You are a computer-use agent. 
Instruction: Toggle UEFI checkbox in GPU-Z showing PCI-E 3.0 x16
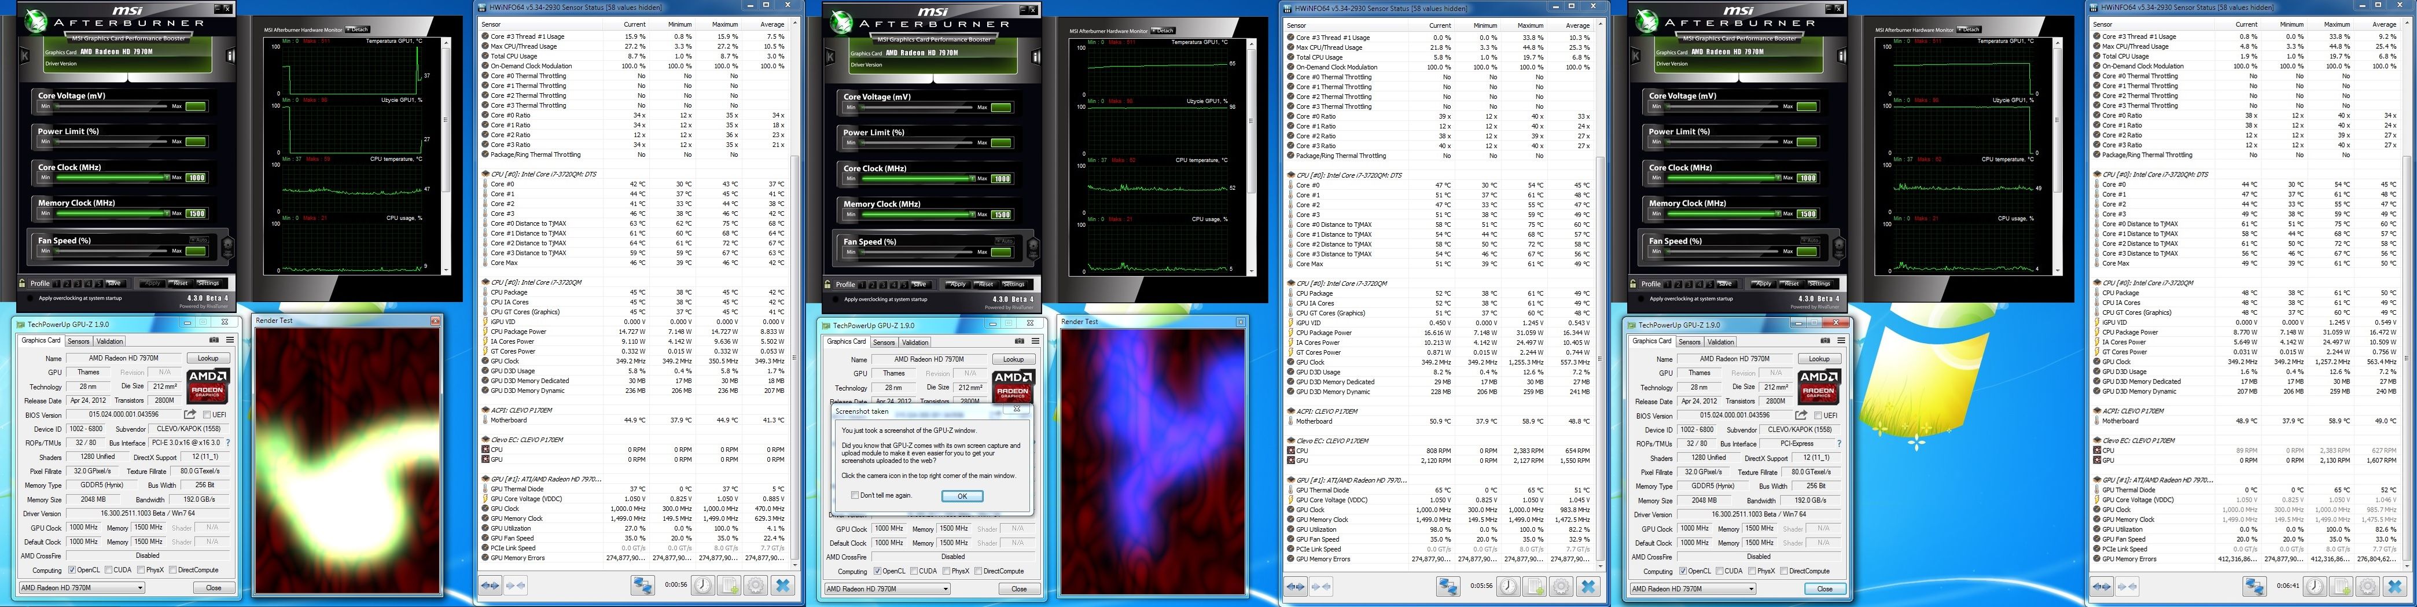coord(207,415)
